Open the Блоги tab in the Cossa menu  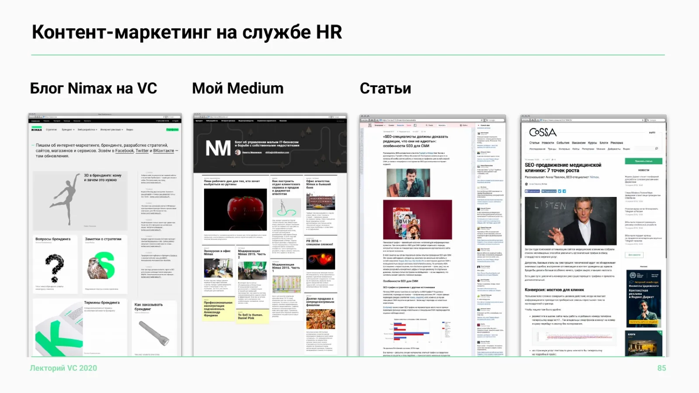point(604,143)
